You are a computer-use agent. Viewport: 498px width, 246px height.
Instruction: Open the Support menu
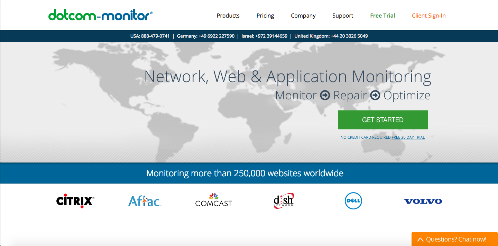coord(343,16)
